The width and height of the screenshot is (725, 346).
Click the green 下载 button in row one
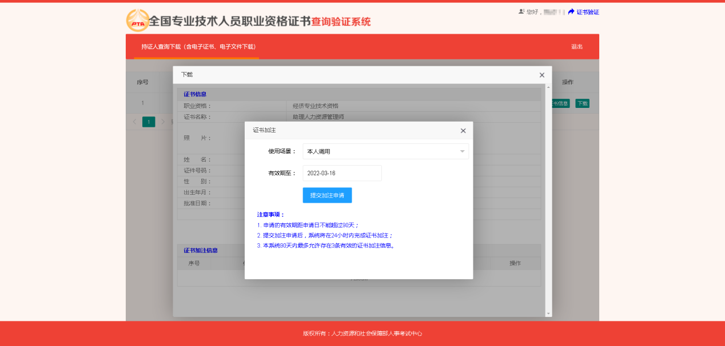tap(581, 103)
